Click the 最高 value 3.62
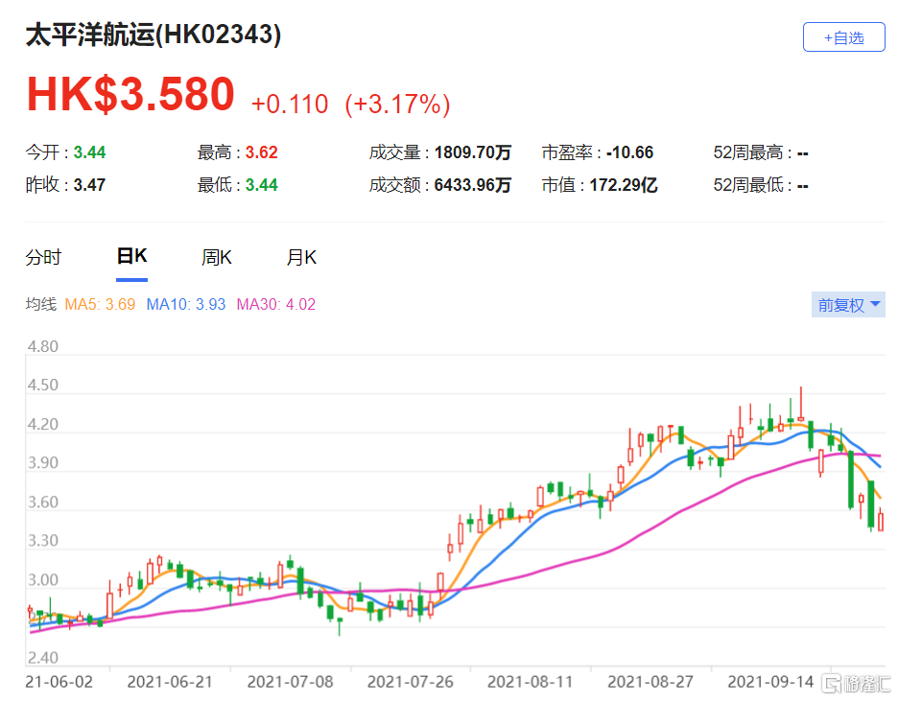Viewport: 898px width, 701px height. pos(262,152)
